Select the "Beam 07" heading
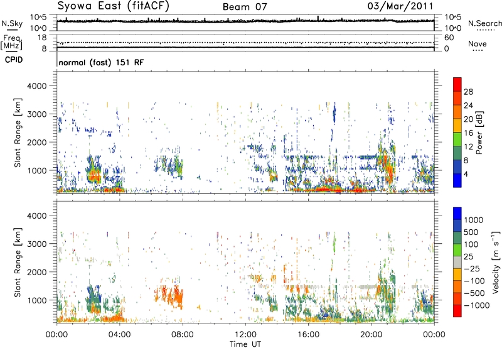The image size is (502, 348). tap(245, 7)
